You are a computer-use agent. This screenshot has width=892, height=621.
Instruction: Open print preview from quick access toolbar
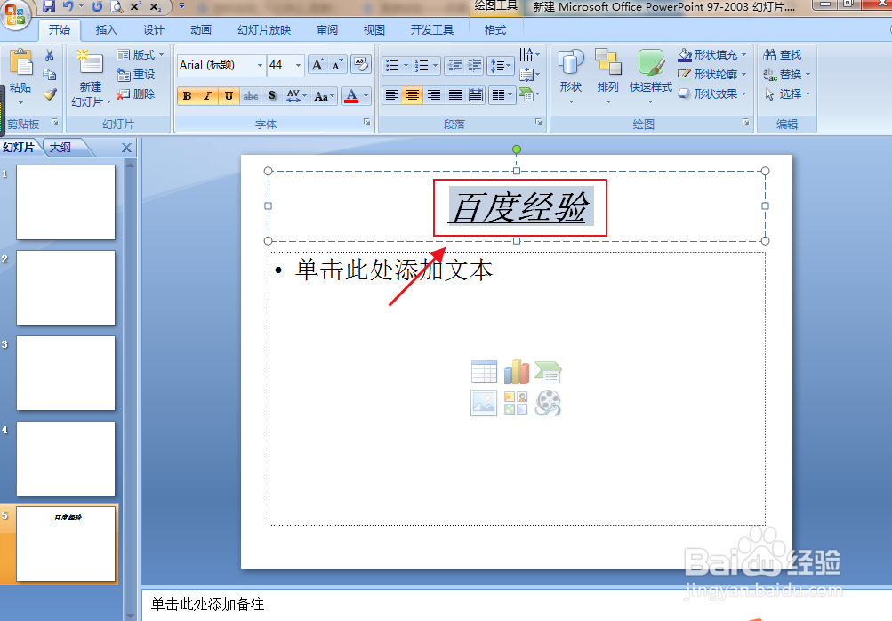point(117,7)
